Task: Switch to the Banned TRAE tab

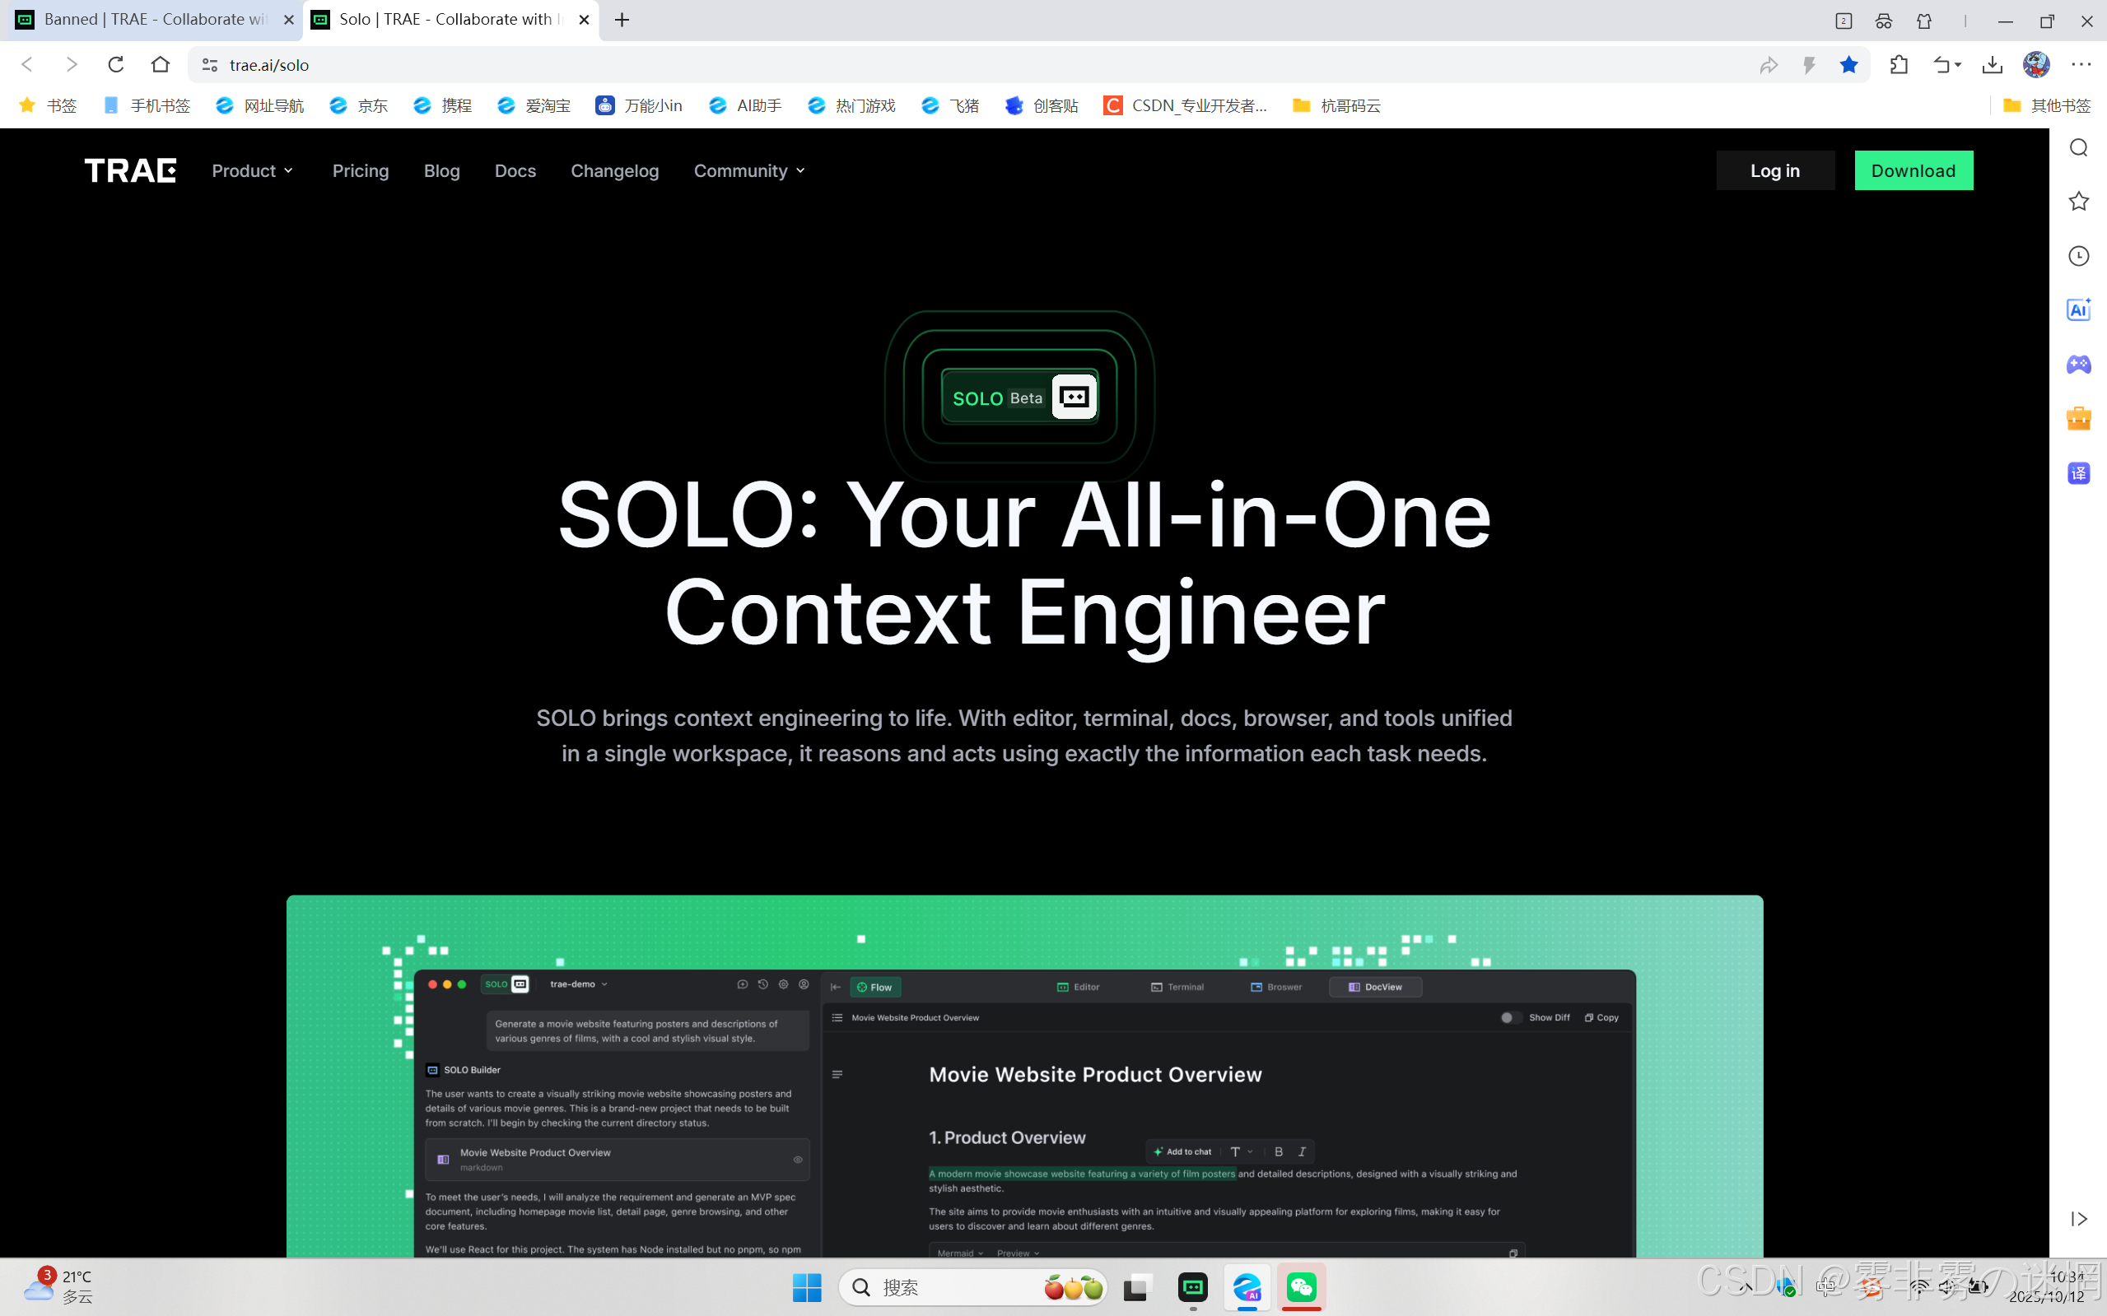Action: (152, 19)
